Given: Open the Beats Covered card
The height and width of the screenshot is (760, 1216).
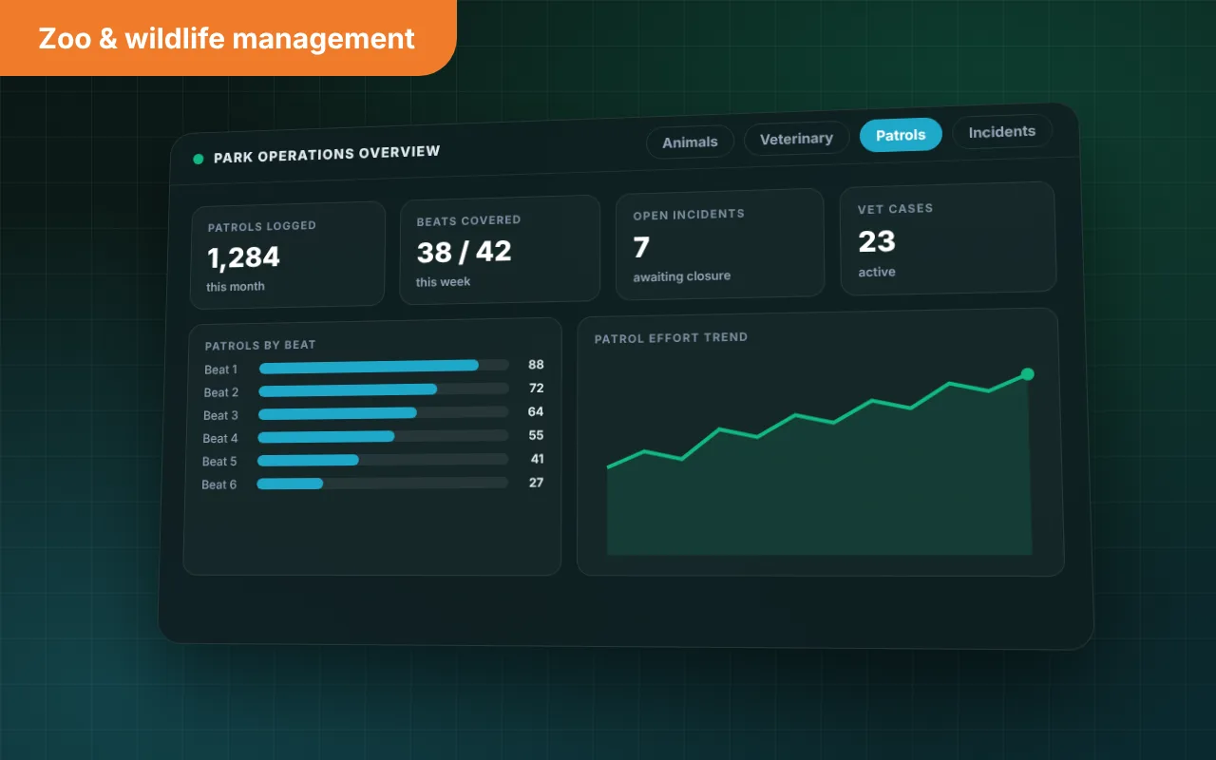Looking at the screenshot, I should tap(500, 249).
